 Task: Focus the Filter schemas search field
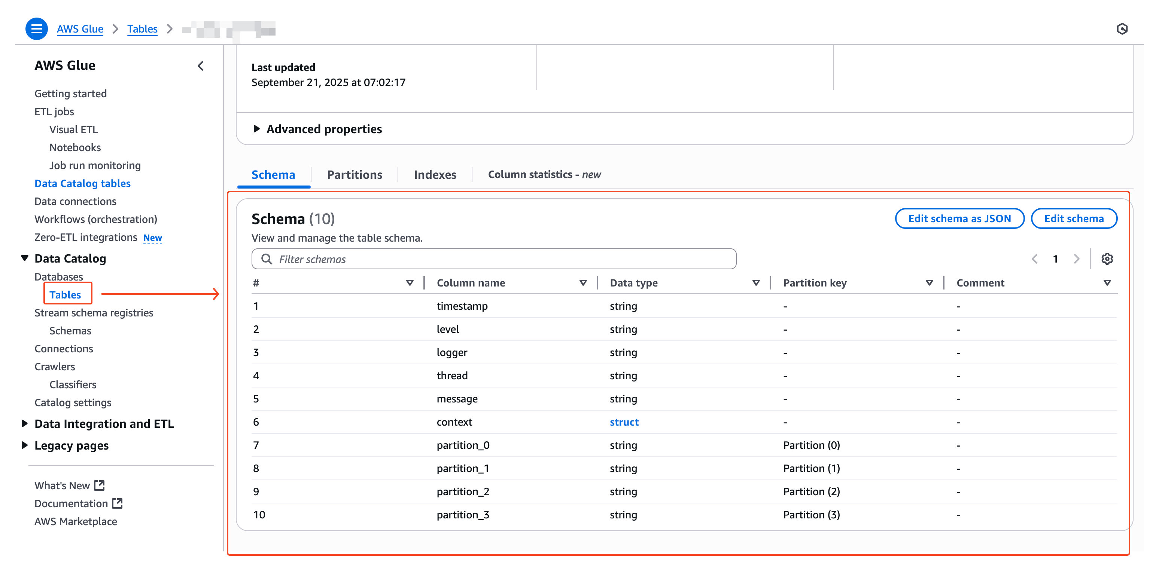pyautogui.click(x=493, y=259)
